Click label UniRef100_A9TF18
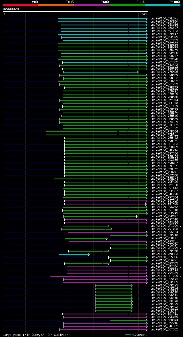 [164, 210]
